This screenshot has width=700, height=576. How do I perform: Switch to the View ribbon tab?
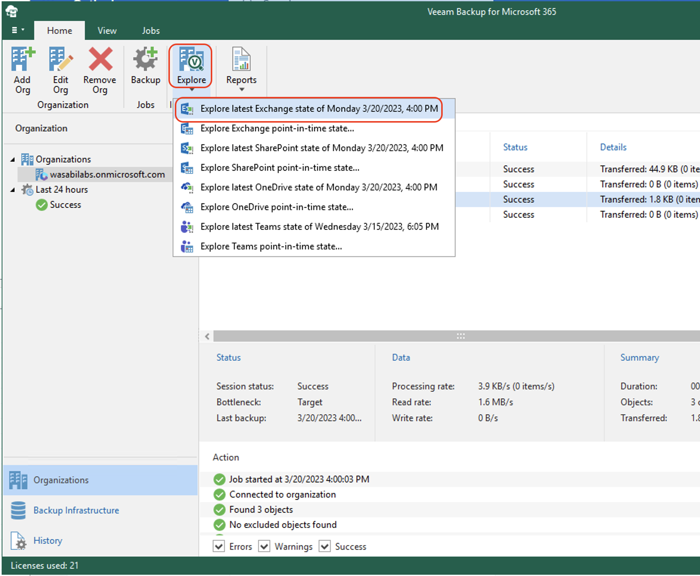point(107,30)
